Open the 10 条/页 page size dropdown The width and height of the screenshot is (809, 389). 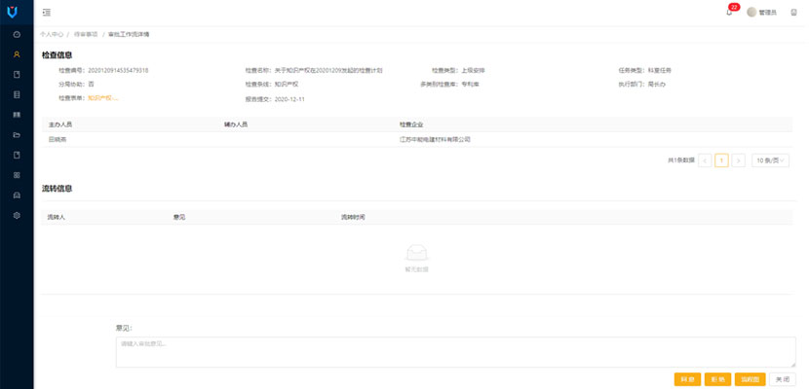click(x=770, y=160)
